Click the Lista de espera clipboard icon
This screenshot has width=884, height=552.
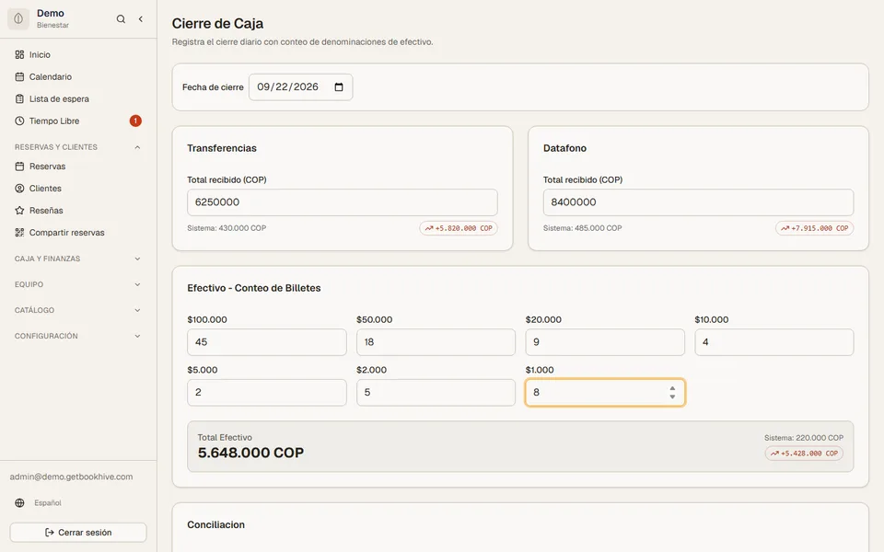[19, 99]
